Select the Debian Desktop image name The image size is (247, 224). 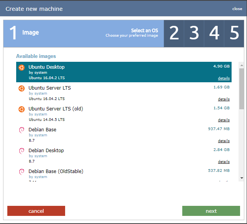pyautogui.click(x=46, y=151)
